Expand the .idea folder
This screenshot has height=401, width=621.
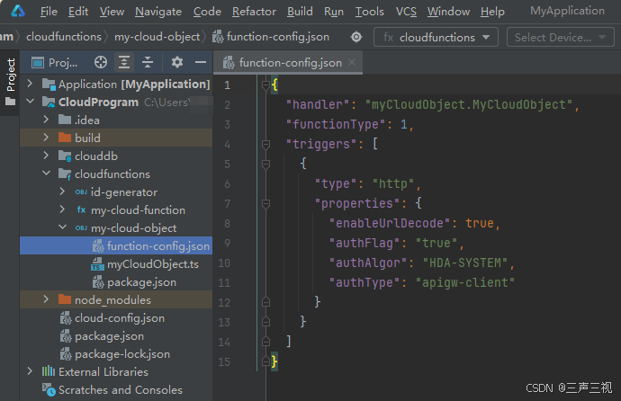[x=46, y=119]
